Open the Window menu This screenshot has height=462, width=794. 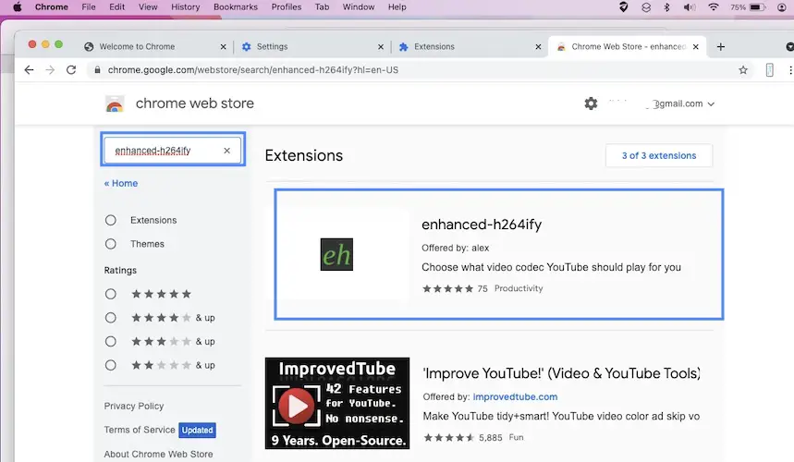coord(359,7)
